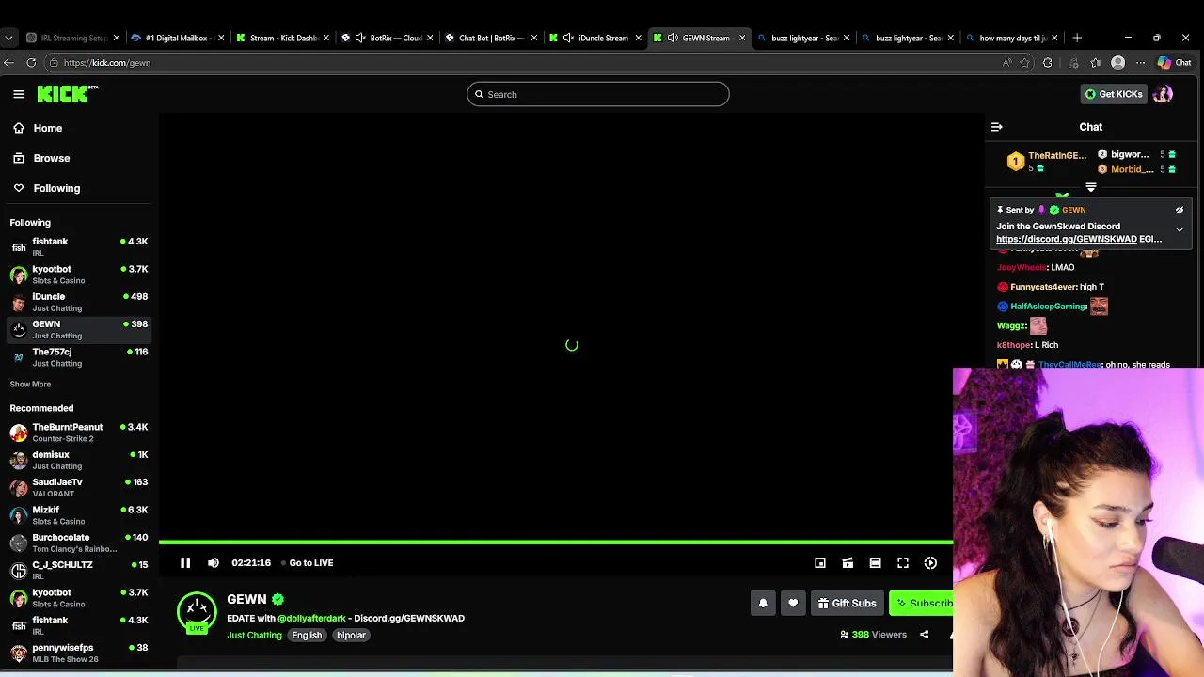
Task: Open Following in sidebar
Action: (56, 188)
